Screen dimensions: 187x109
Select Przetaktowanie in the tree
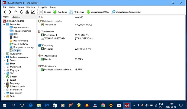21,41
